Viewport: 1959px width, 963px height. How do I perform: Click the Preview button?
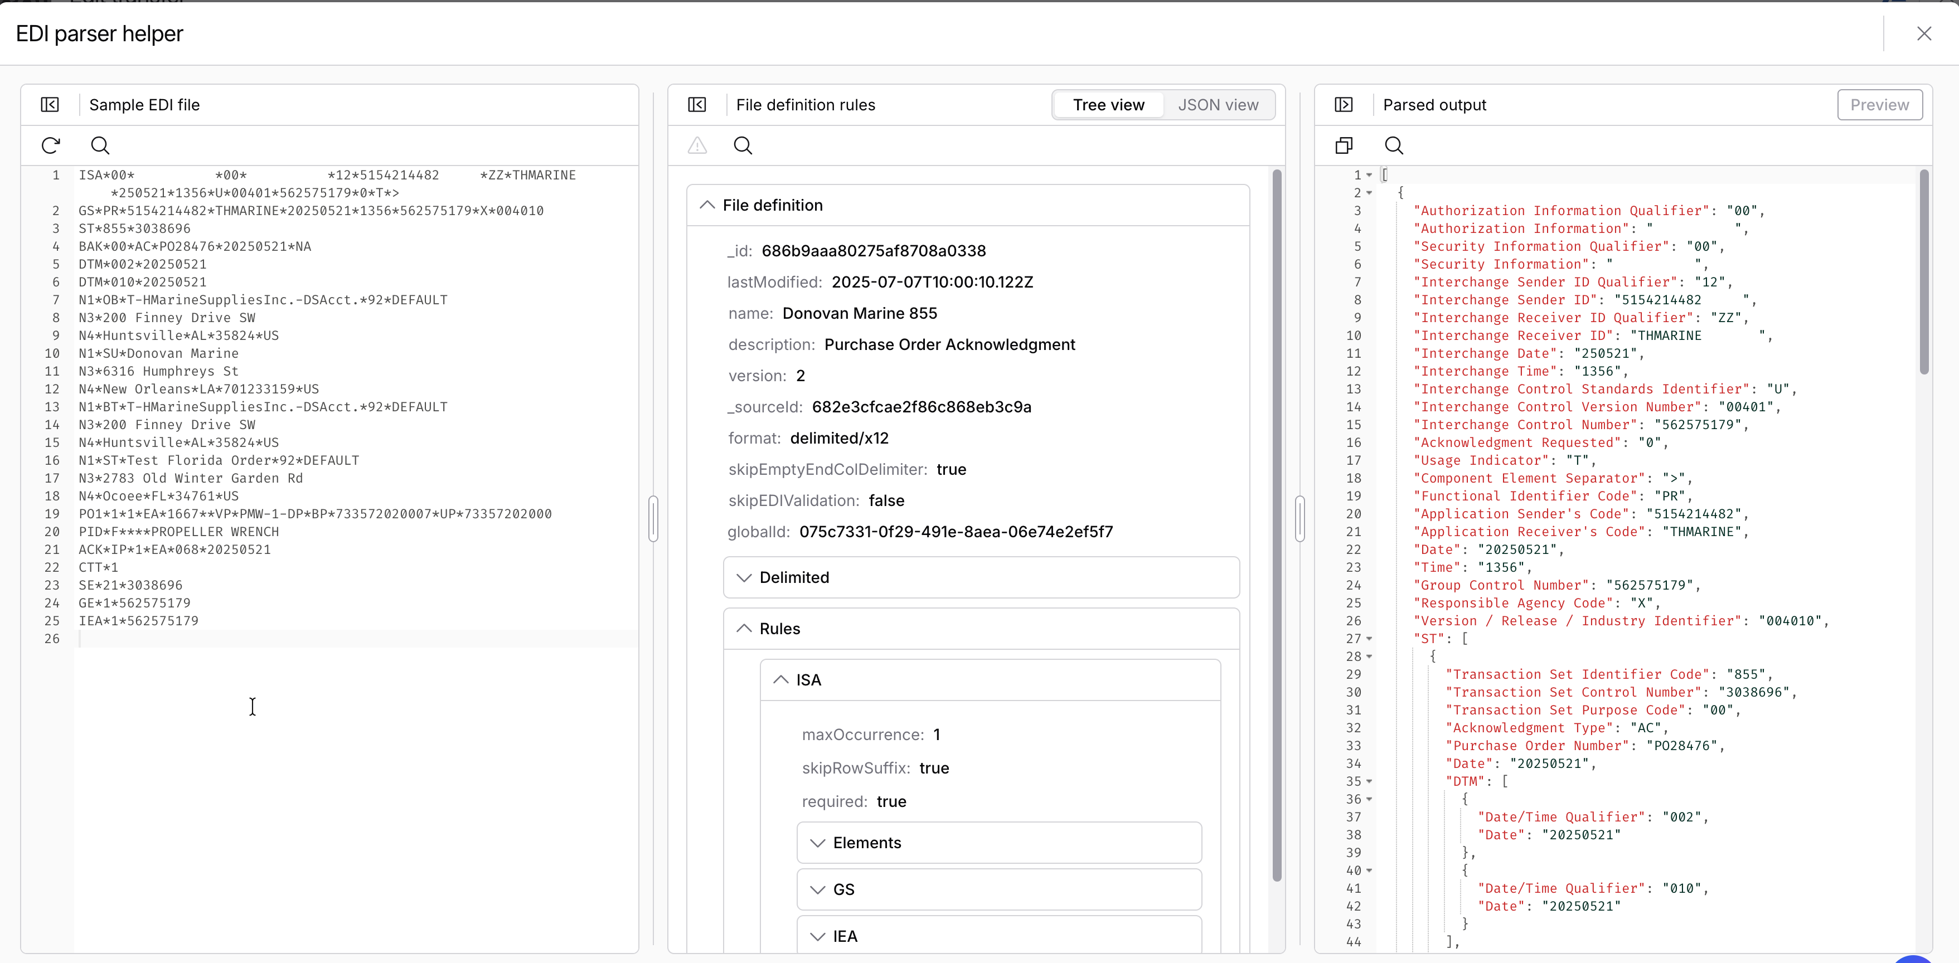(1879, 105)
